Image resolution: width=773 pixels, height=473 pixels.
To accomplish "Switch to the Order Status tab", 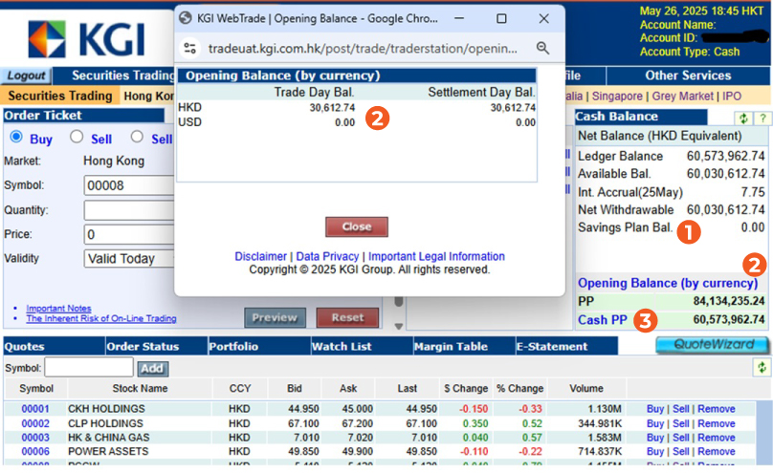I will (156, 346).
